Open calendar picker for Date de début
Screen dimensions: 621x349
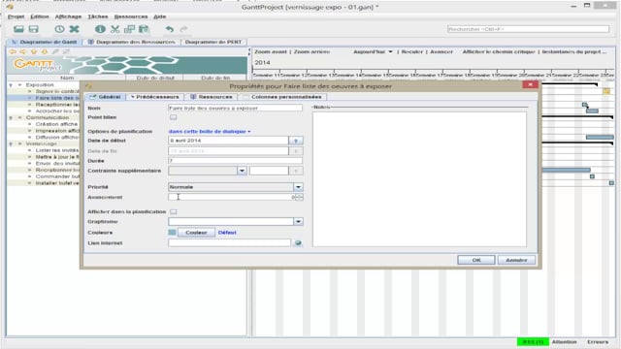296,141
